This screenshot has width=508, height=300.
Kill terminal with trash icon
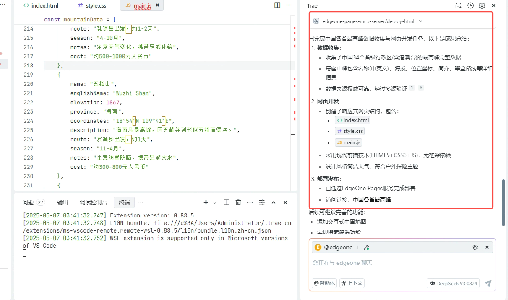point(238,202)
